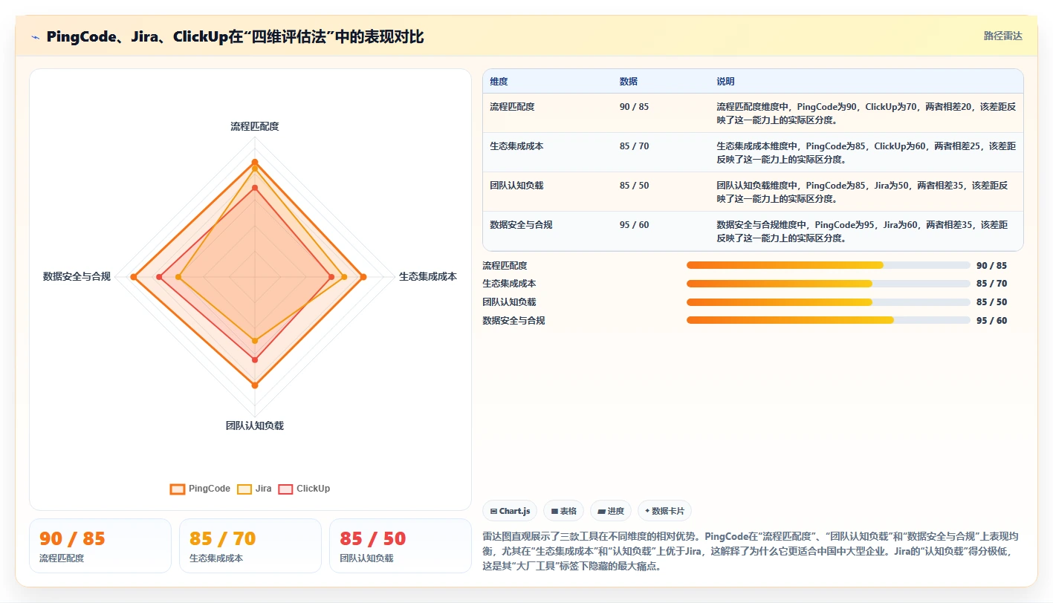Click PingCode's top data point on radar
This screenshot has height=603, width=1053.
tap(255, 162)
